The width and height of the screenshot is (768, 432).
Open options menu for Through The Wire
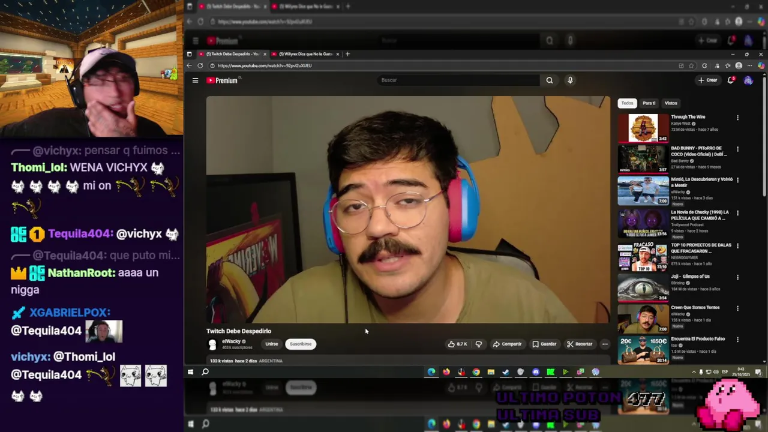[x=737, y=118]
